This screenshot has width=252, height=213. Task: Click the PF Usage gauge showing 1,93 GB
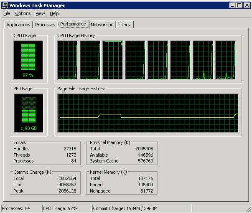(x=28, y=113)
